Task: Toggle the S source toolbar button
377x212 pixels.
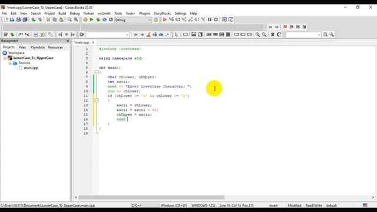Action: [x=272, y=35]
